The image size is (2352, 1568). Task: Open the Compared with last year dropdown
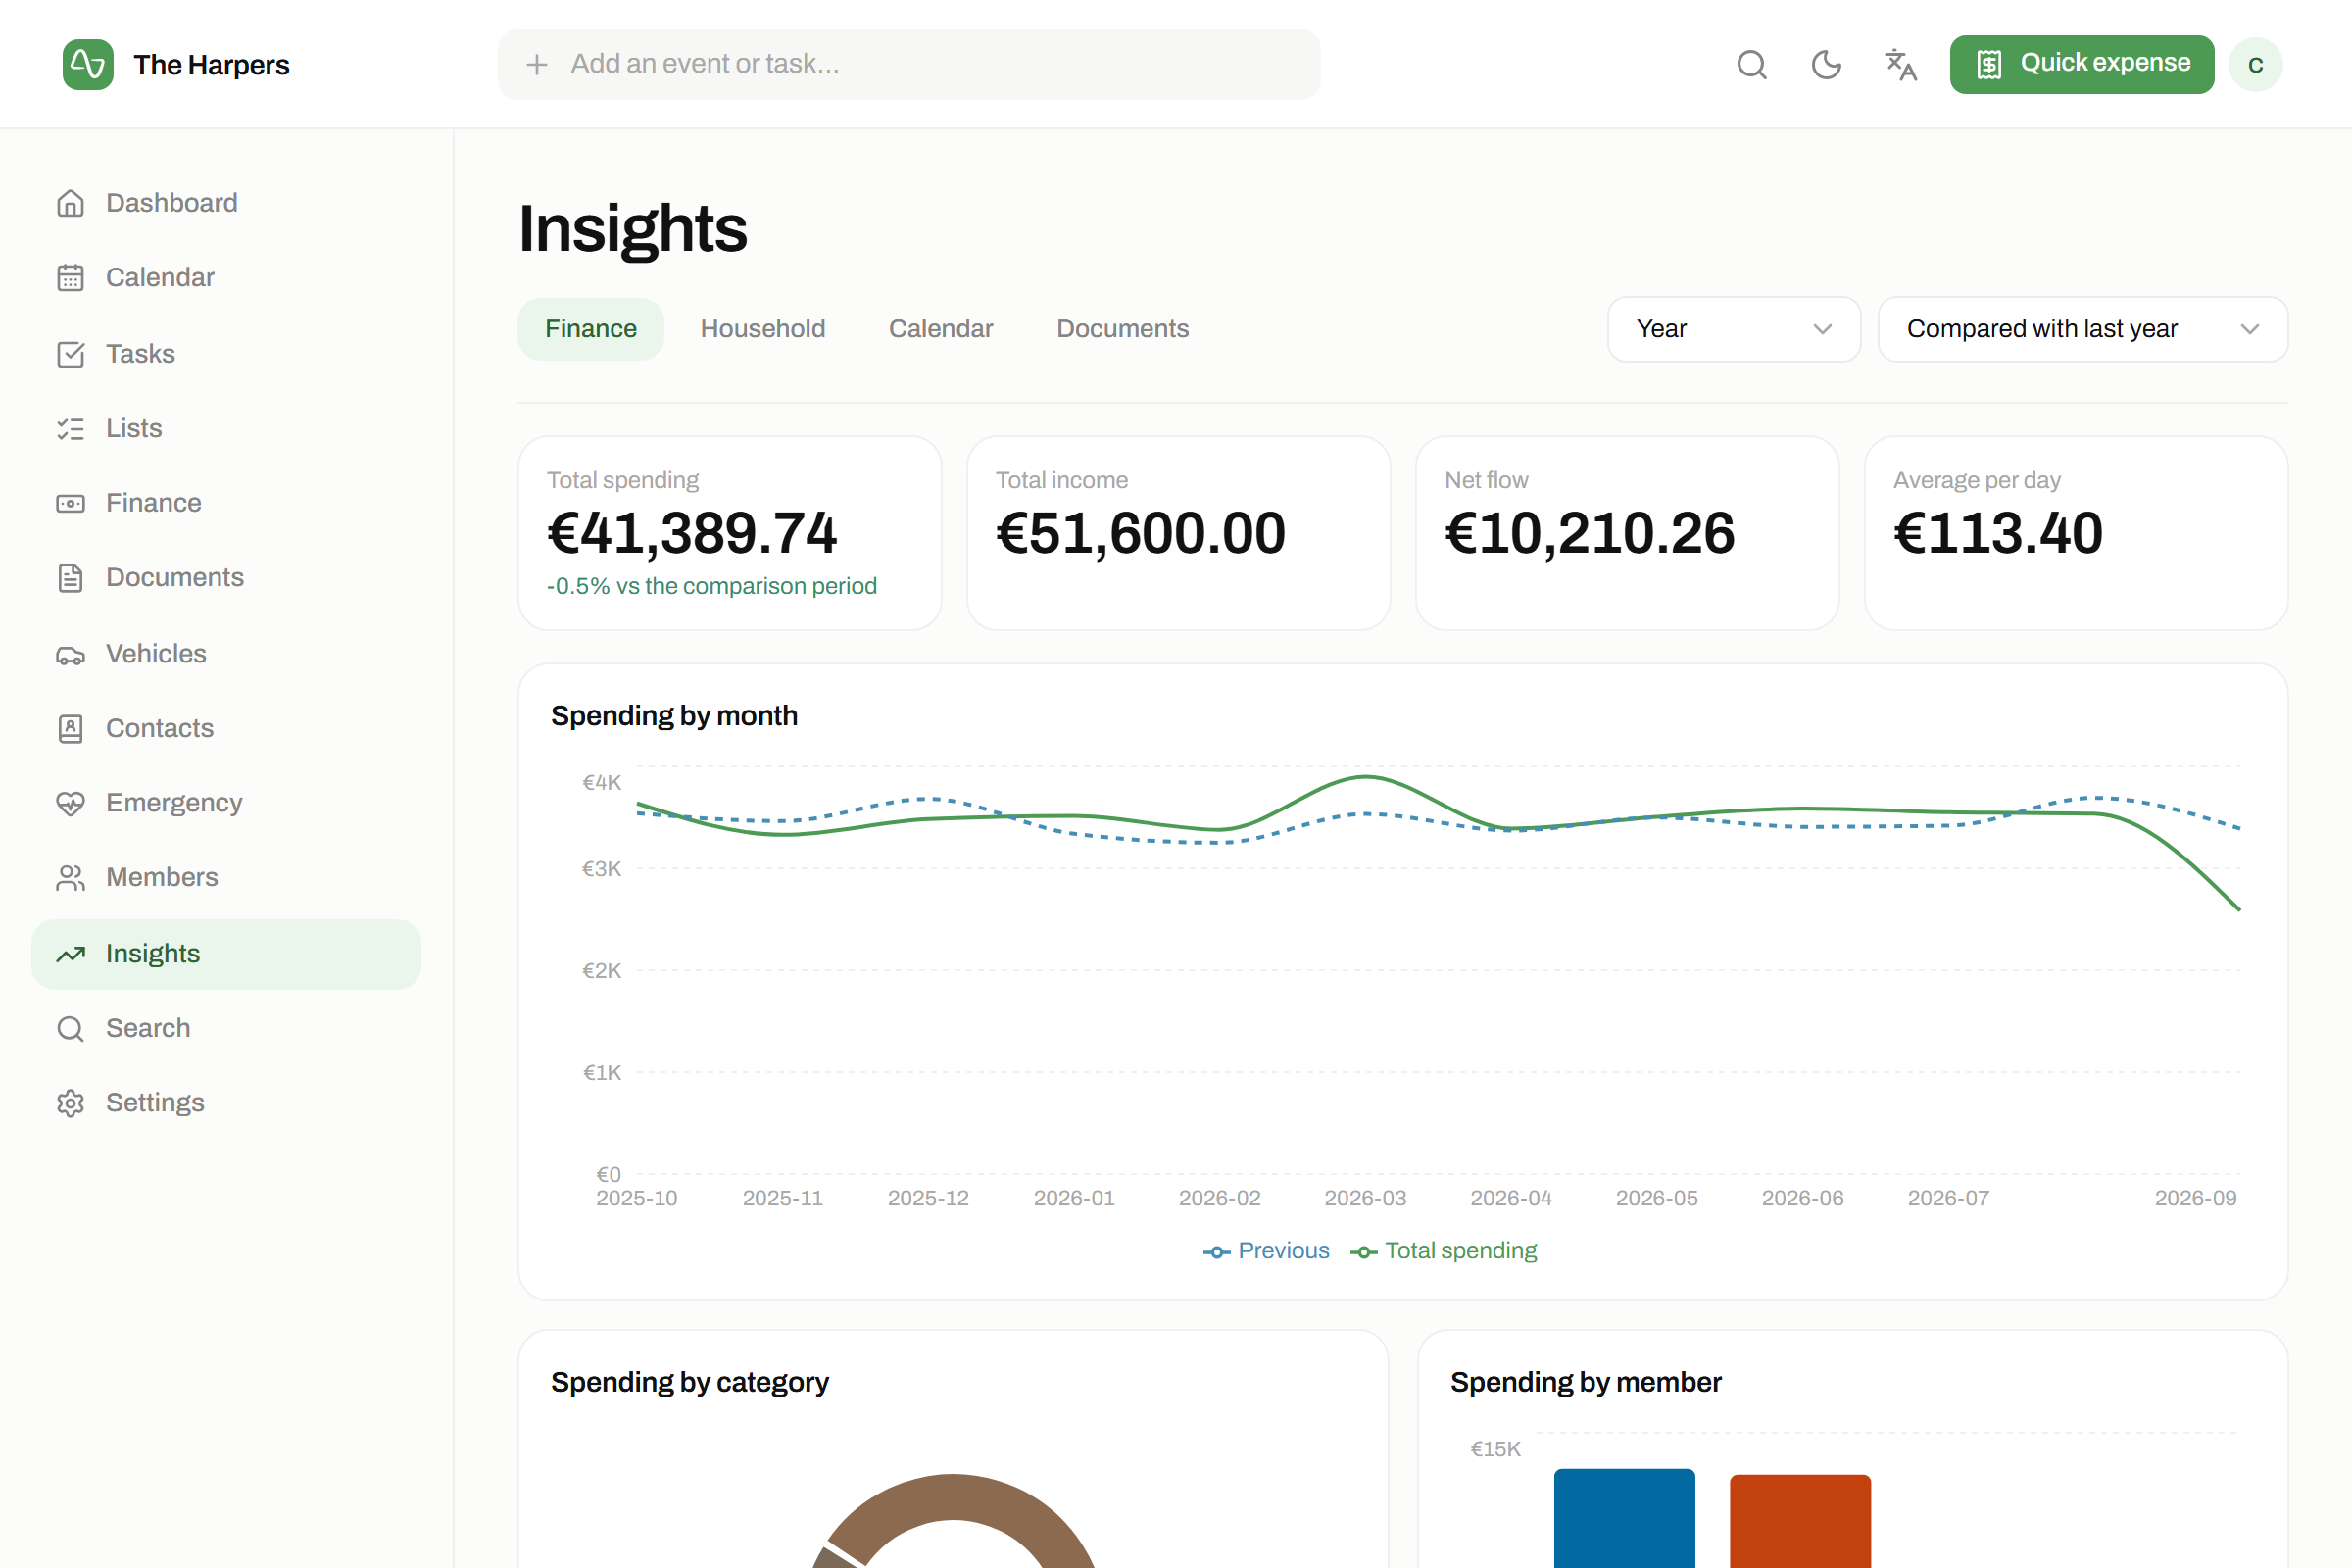tap(2083, 329)
